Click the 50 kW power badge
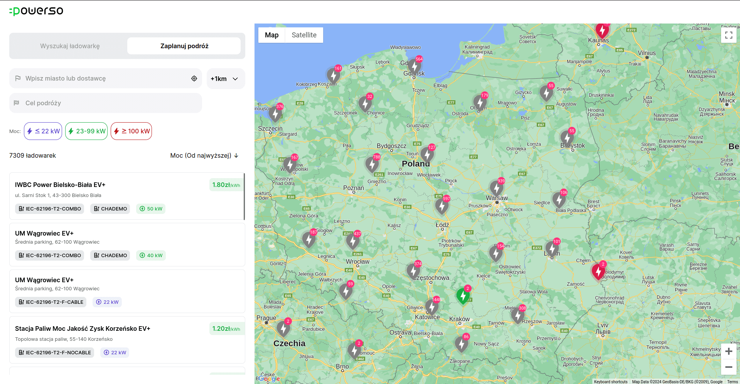740x384 pixels. [151, 209]
